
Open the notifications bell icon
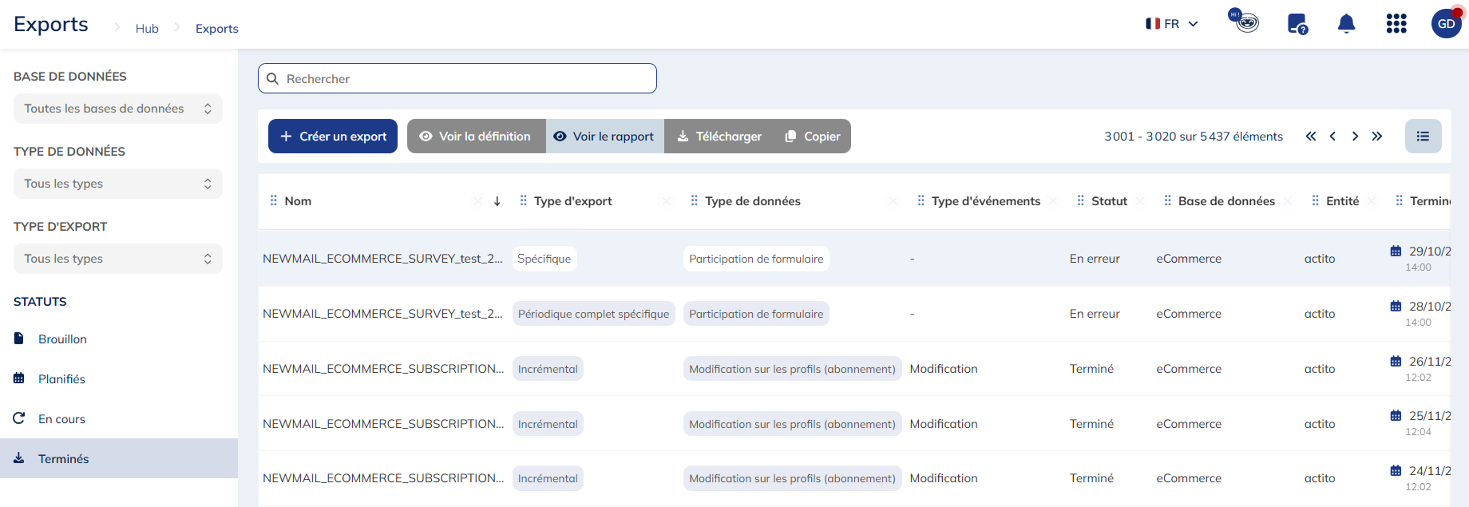[x=1346, y=24]
